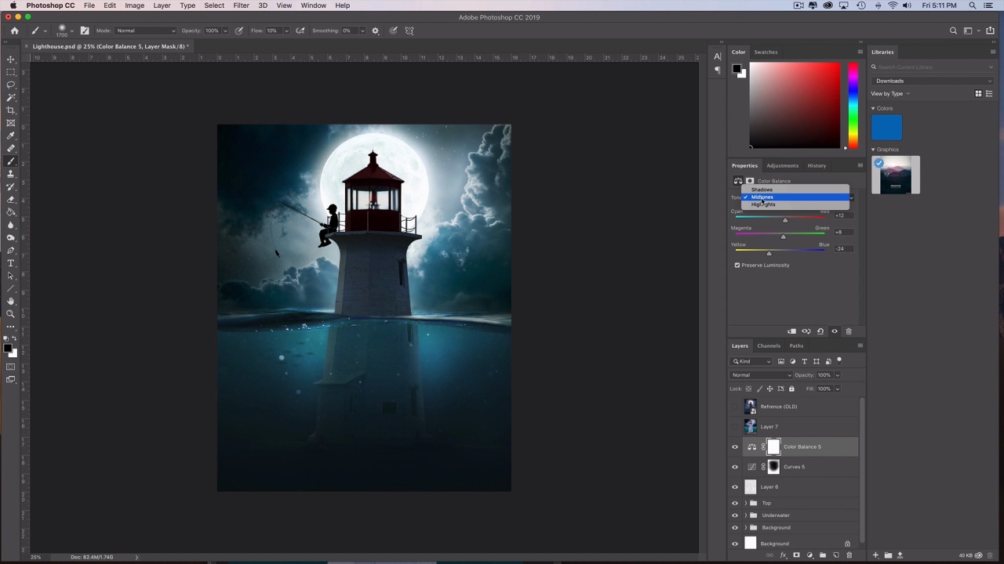Viewport: 1004px width, 564px height.
Task: Expand the Underwater layer group
Action: coord(745,515)
